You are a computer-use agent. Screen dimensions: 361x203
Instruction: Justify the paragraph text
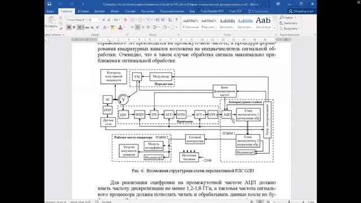coord(148,28)
